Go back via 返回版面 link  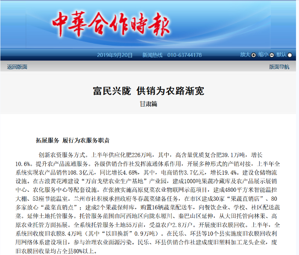click(18, 67)
